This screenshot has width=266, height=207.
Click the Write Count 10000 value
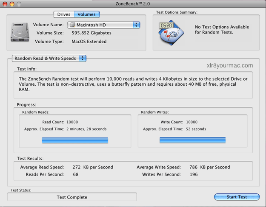click(192, 122)
